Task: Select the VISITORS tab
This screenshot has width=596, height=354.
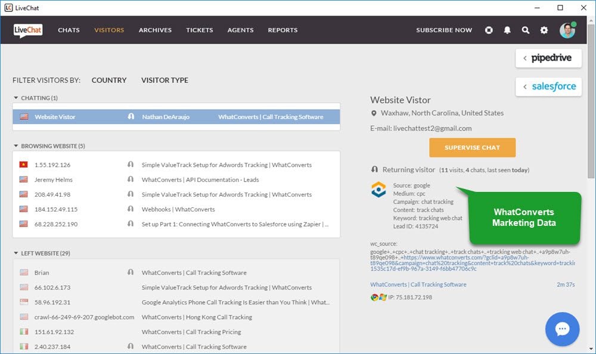Action: [109, 30]
